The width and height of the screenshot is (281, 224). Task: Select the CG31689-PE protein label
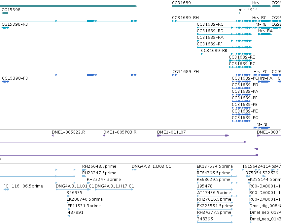pos(245,111)
